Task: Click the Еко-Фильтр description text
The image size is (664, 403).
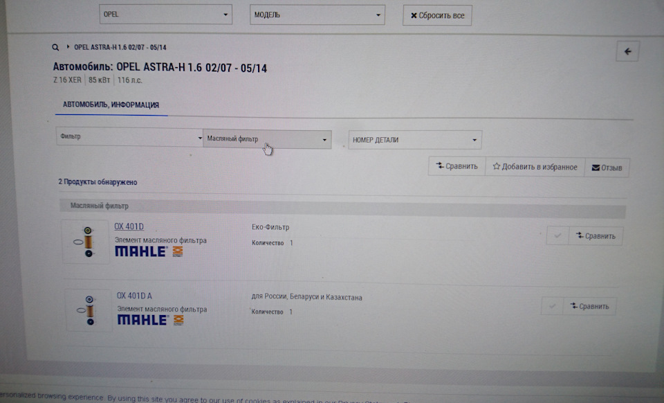Action: pos(270,227)
